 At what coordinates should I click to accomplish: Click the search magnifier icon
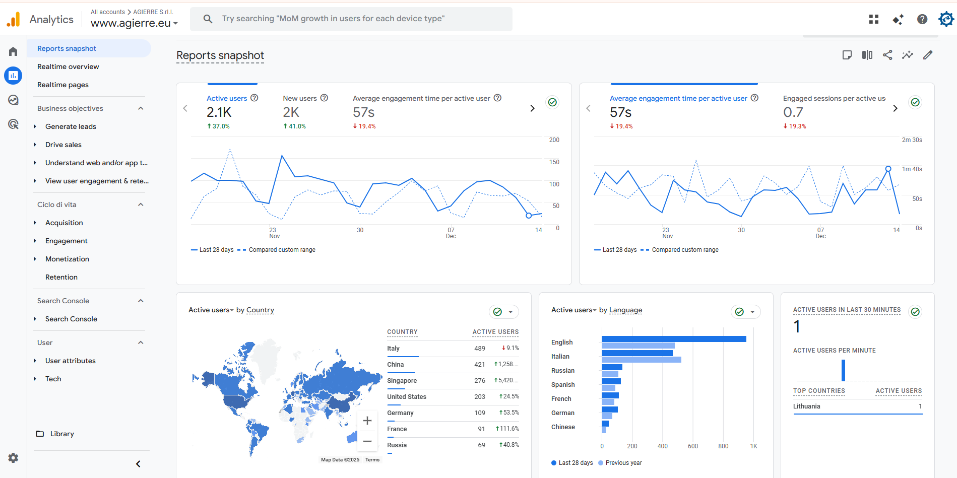tap(208, 19)
